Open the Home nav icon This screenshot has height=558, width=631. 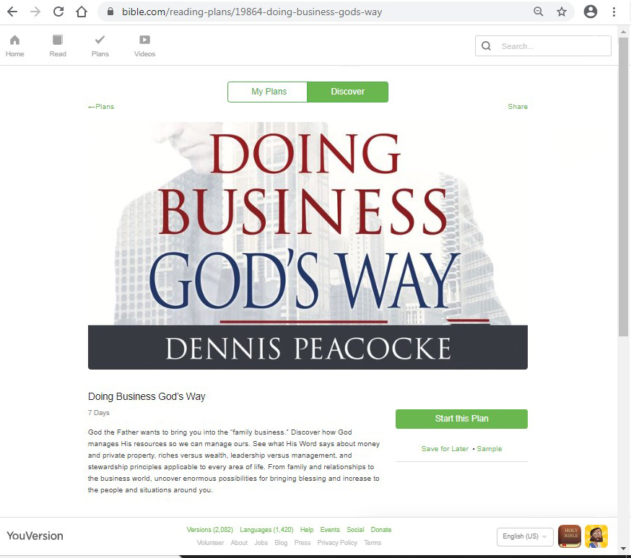pyautogui.click(x=15, y=40)
